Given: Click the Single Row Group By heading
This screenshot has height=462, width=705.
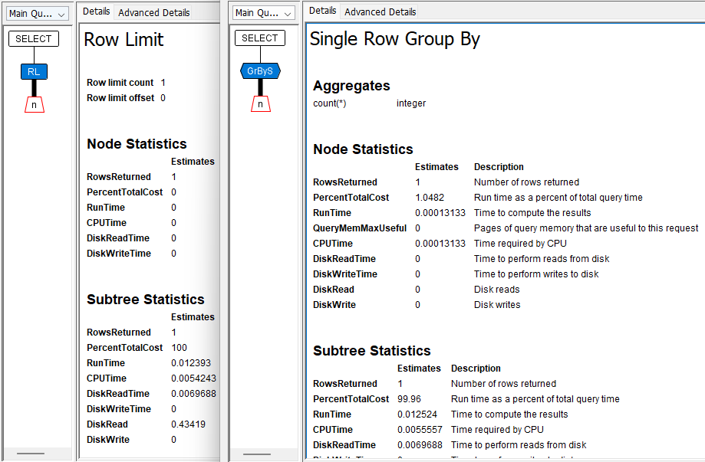Looking at the screenshot, I should (x=394, y=40).
